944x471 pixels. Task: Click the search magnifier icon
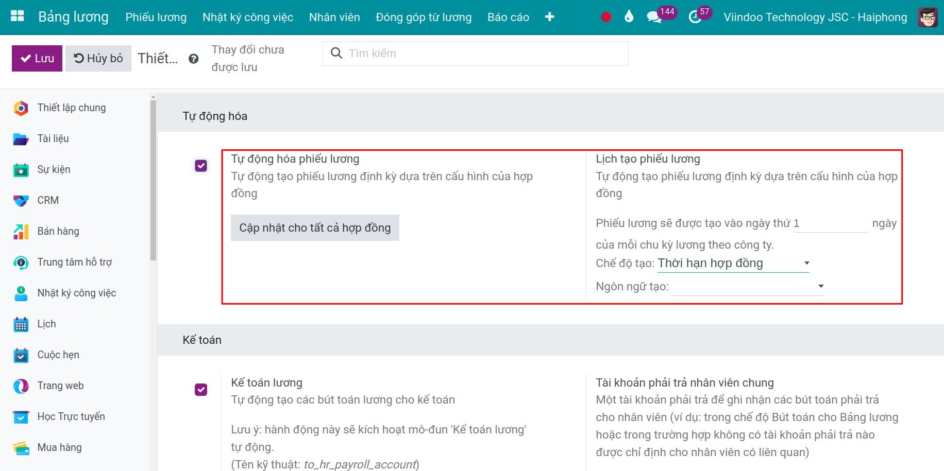click(x=336, y=53)
